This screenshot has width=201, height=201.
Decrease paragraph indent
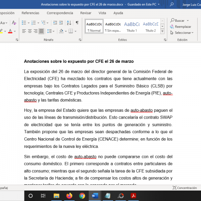(55, 23)
